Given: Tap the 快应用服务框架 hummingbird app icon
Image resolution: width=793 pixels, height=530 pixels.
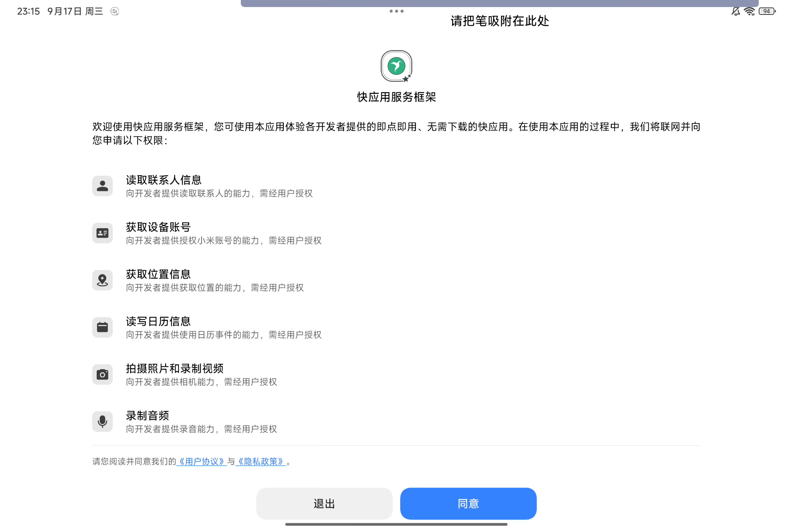Looking at the screenshot, I should click(396, 66).
